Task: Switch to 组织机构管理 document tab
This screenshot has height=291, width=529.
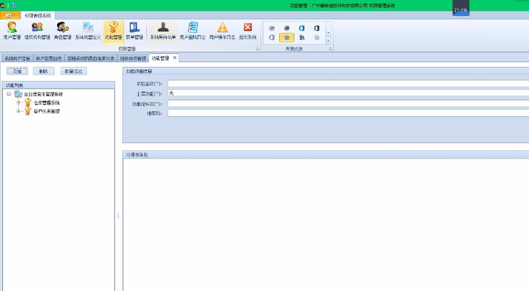Action: coord(133,58)
